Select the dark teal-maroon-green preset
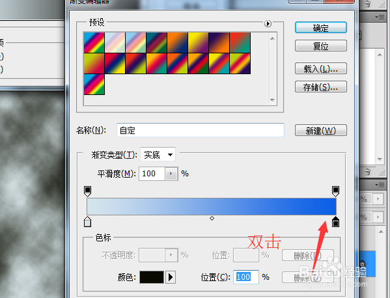The height and width of the screenshot is (298, 390). (157, 42)
